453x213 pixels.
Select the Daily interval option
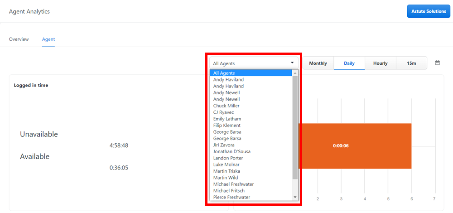(349, 63)
